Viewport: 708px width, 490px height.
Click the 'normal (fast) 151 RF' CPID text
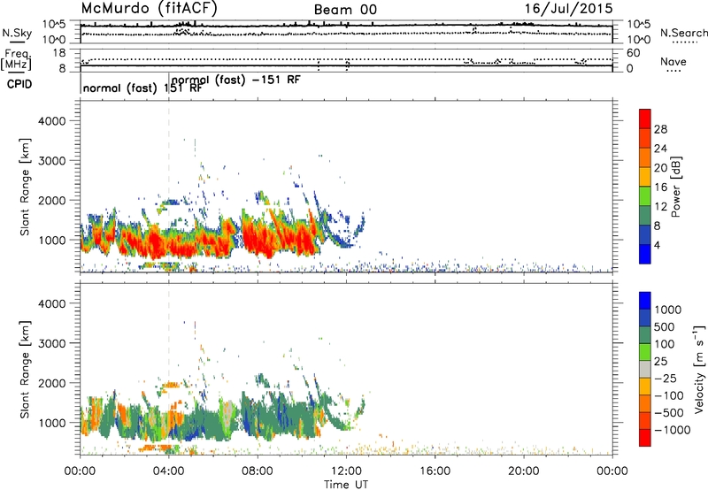click(x=142, y=88)
